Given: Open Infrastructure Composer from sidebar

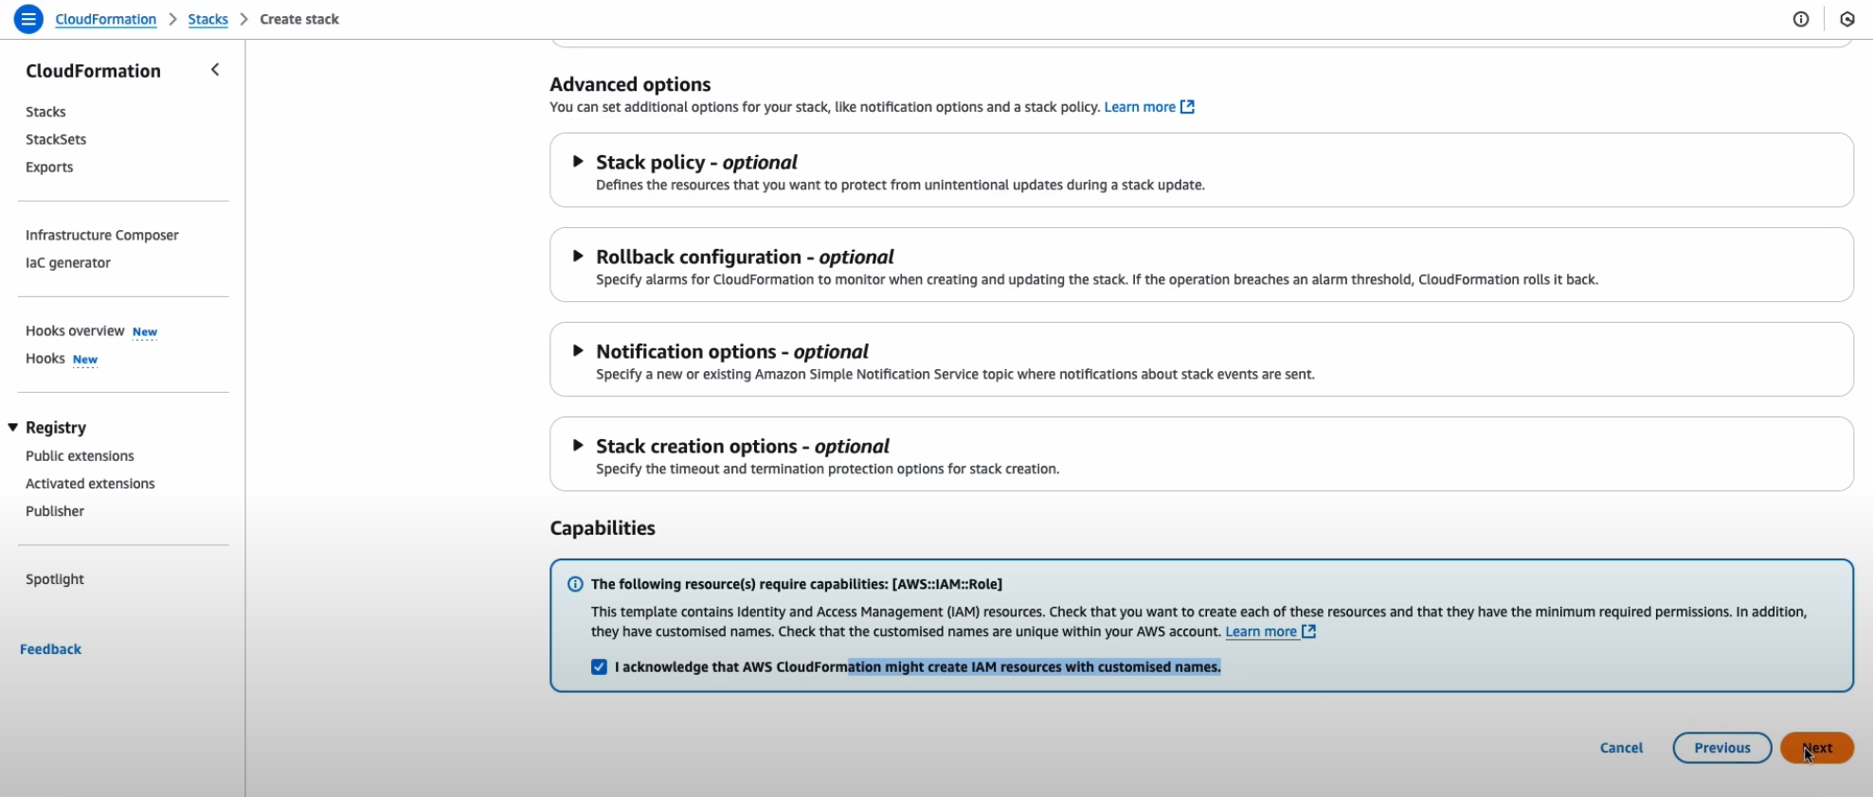Looking at the screenshot, I should [x=102, y=235].
